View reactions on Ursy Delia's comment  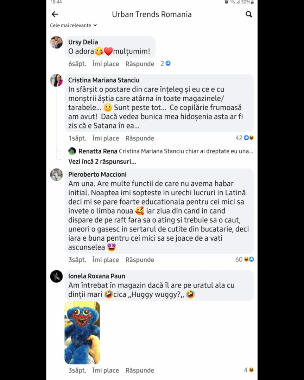pyautogui.click(x=166, y=63)
